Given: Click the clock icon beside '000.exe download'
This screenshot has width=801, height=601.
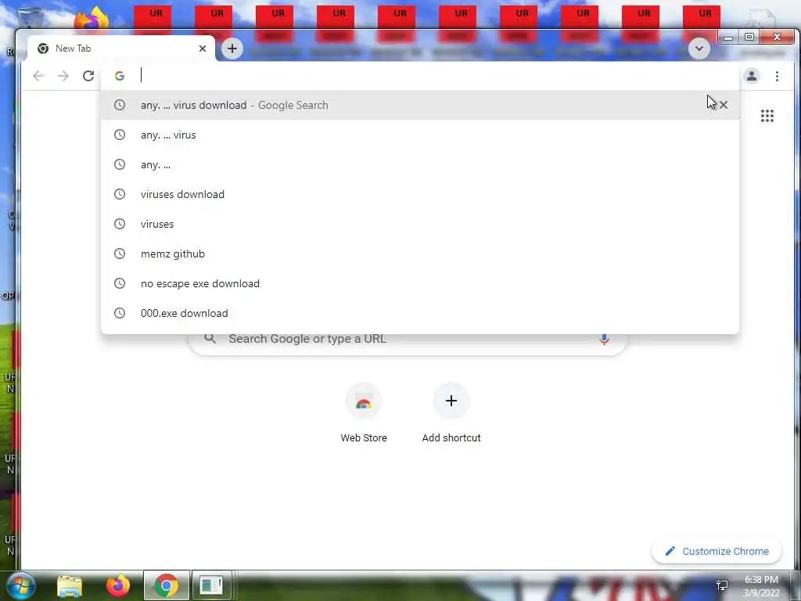Looking at the screenshot, I should (120, 313).
